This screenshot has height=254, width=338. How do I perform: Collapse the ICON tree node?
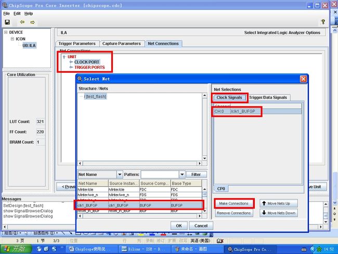click(12, 39)
